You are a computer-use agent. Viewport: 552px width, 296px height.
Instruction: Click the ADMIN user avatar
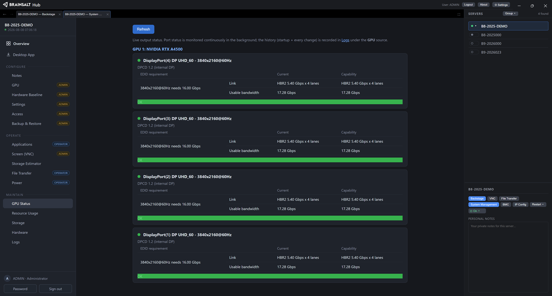(x=7, y=278)
